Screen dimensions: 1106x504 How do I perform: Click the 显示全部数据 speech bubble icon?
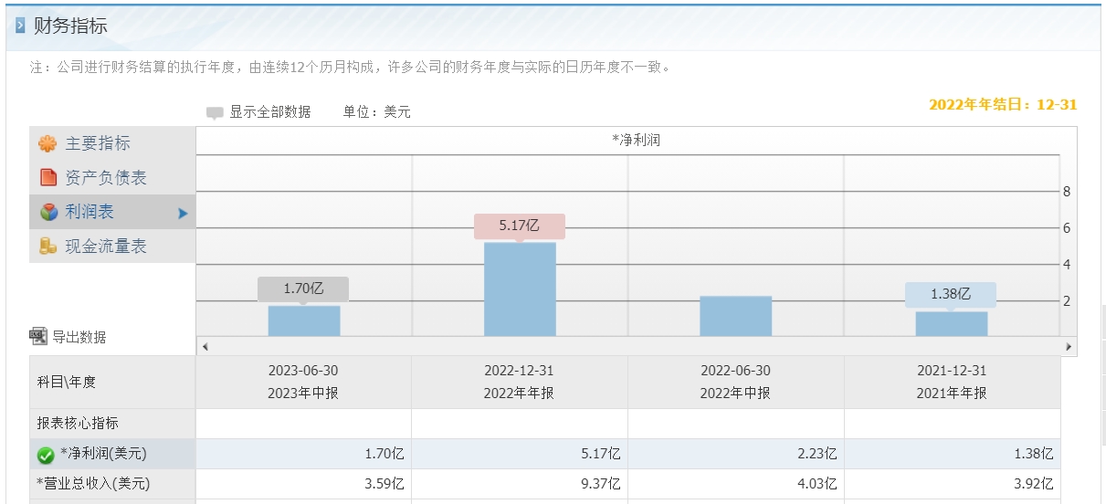pyautogui.click(x=215, y=113)
